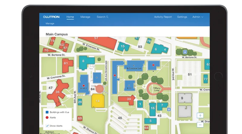Click yellow building 14

point(98,101)
